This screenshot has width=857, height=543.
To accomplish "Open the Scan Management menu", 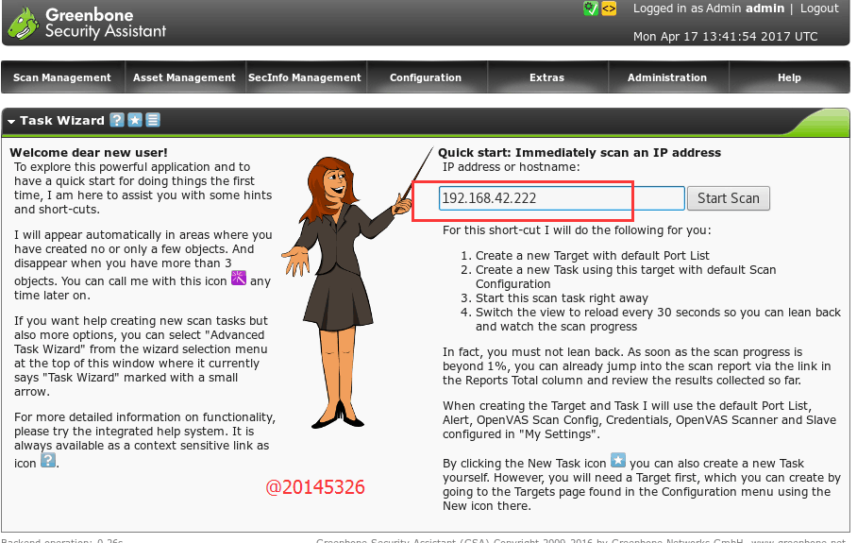I will click(x=62, y=77).
